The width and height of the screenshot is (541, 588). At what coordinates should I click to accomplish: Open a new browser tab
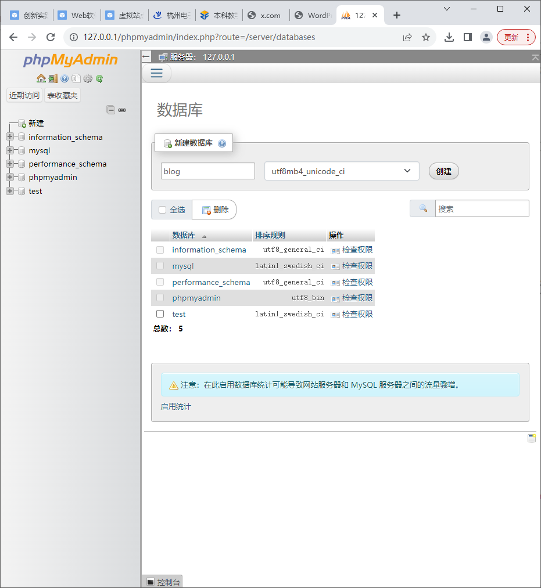pyautogui.click(x=397, y=15)
